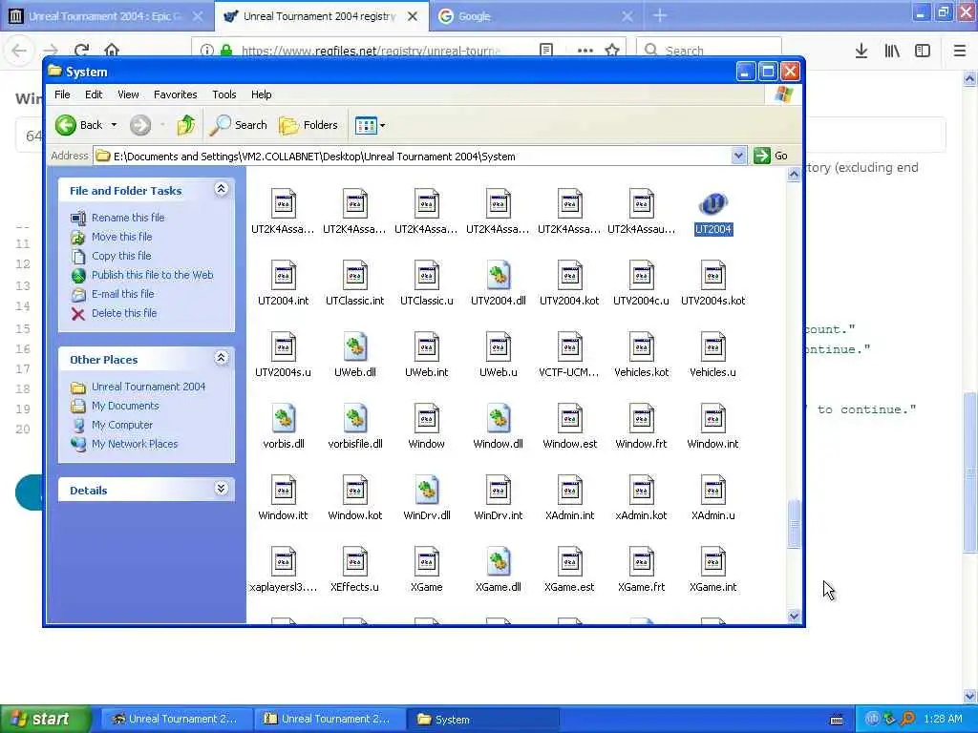Select the vorbis.dll file
978x733 pixels.
[283, 419]
